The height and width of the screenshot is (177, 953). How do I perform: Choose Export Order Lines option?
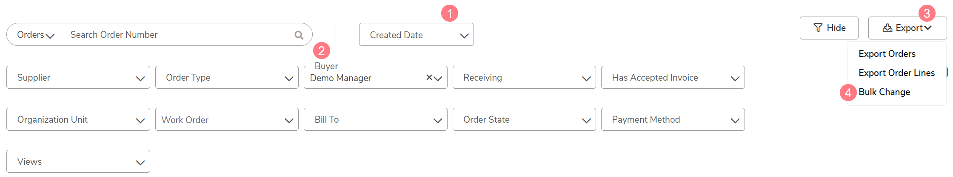point(896,73)
